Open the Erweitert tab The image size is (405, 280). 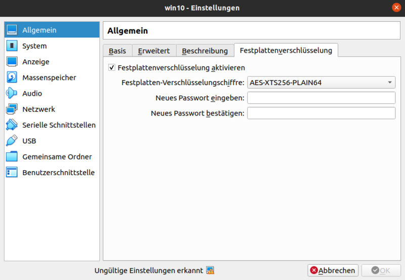tap(155, 51)
